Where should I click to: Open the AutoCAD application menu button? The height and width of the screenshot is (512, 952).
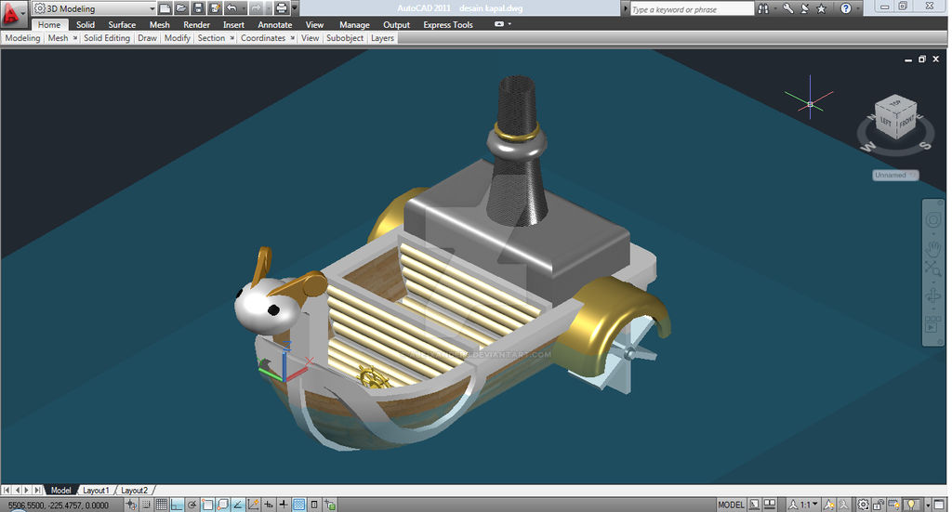[13, 16]
